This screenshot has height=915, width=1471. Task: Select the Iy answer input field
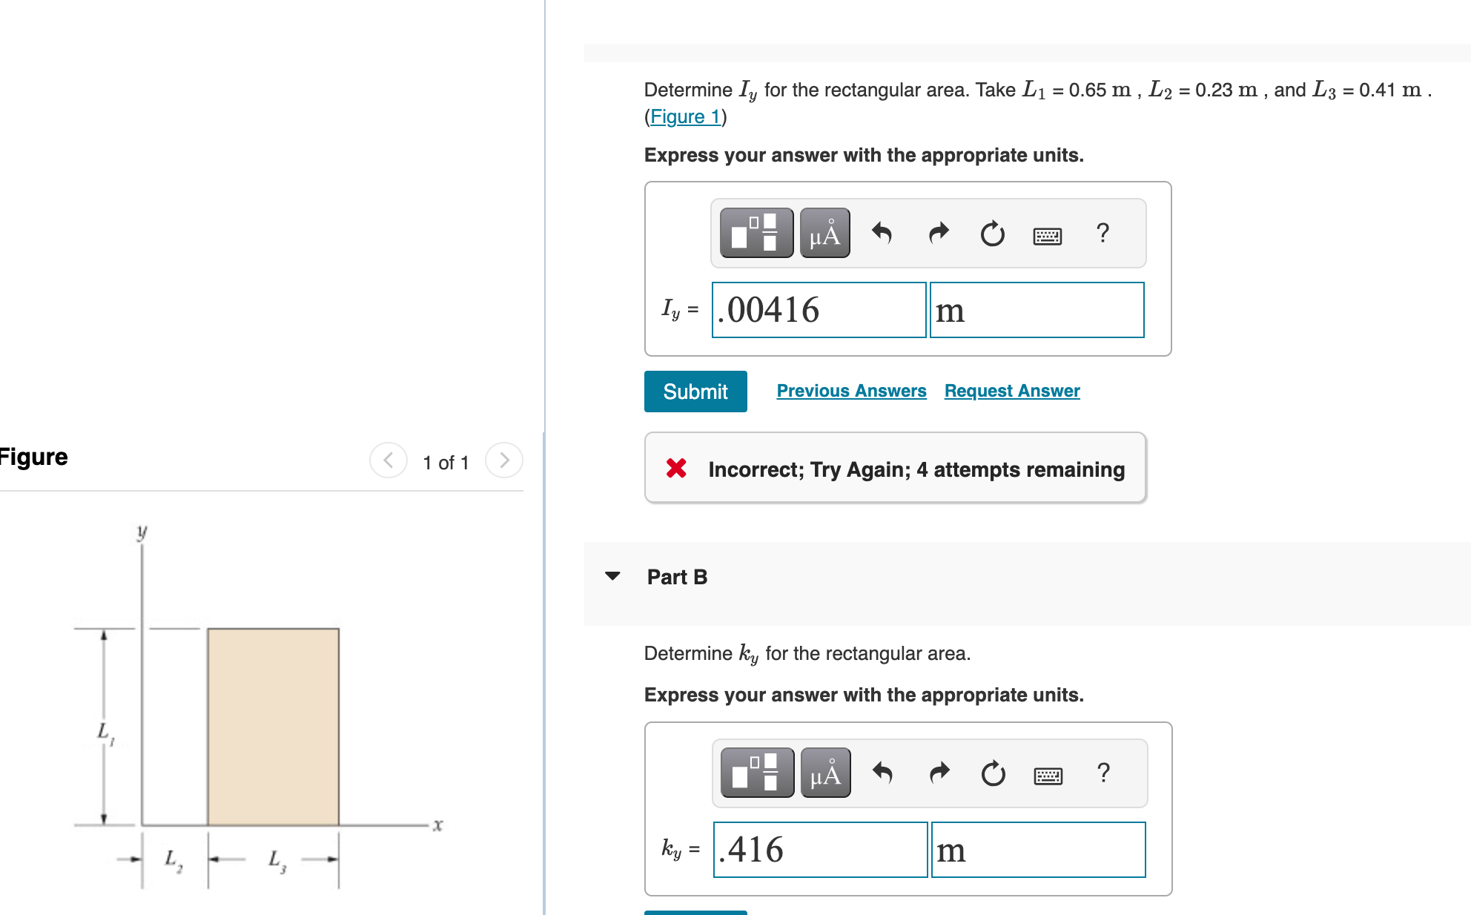[x=818, y=309]
